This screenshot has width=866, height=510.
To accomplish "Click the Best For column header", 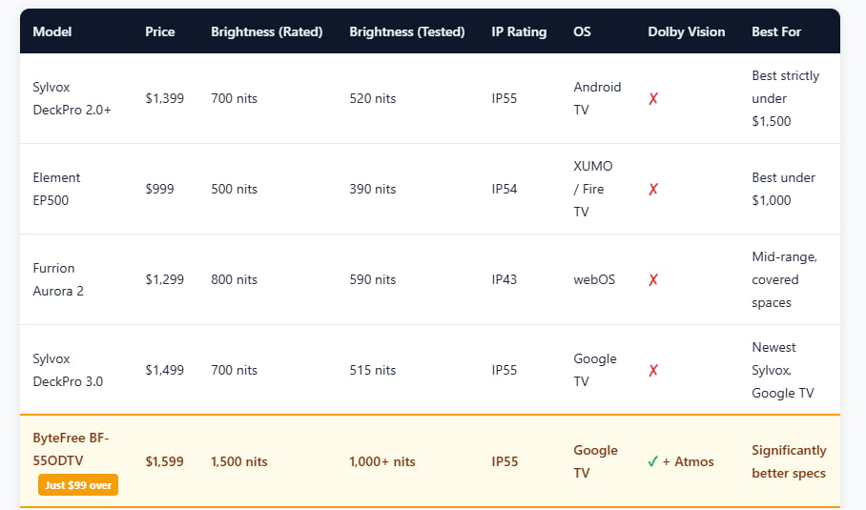I will 776,31.
